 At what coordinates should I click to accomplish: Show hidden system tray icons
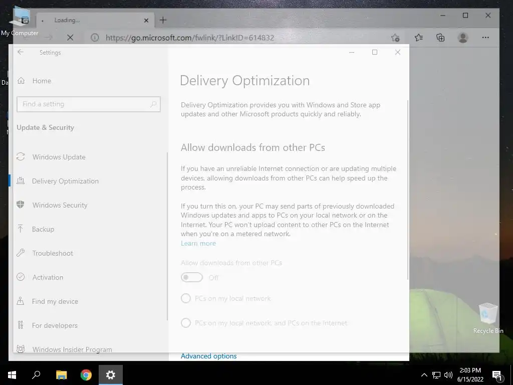click(424, 375)
